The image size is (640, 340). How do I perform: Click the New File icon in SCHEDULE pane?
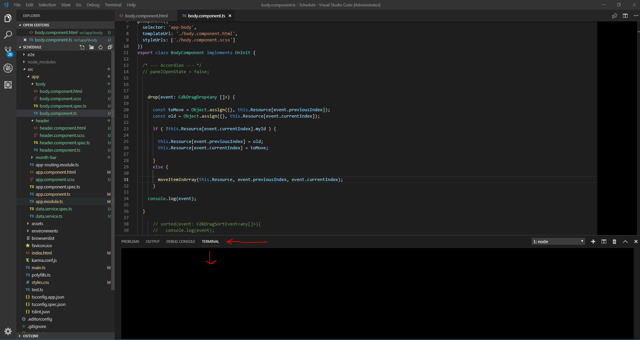pyautogui.click(x=82, y=47)
